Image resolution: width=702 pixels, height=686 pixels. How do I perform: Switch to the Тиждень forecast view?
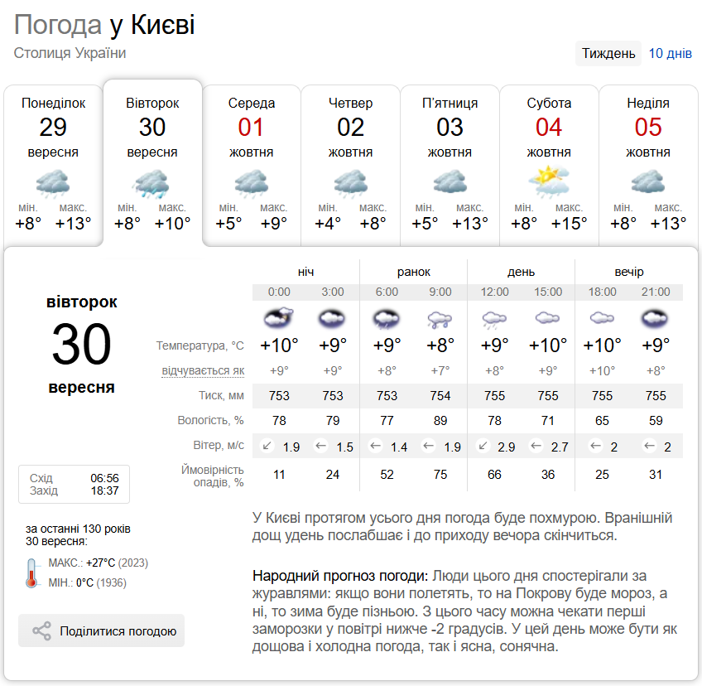point(608,53)
